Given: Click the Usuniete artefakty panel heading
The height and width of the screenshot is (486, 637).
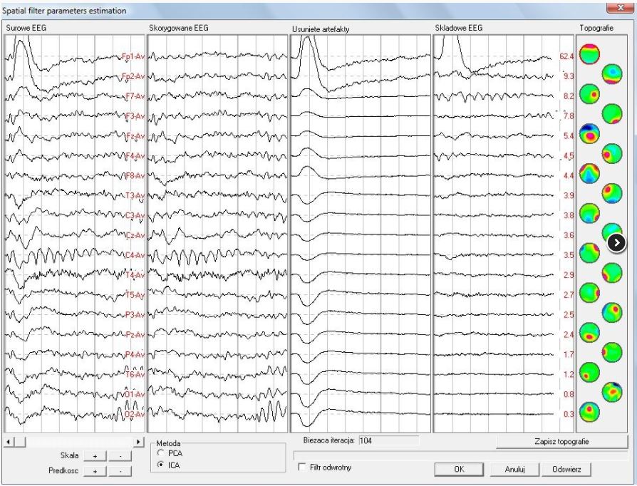Looking at the screenshot, I should [x=321, y=29].
